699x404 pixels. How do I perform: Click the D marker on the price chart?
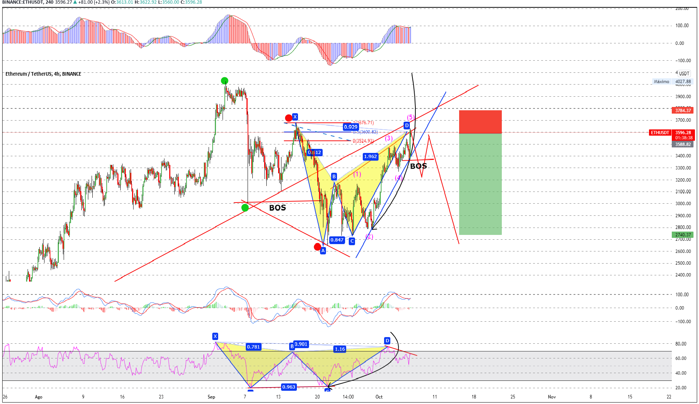(x=407, y=126)
